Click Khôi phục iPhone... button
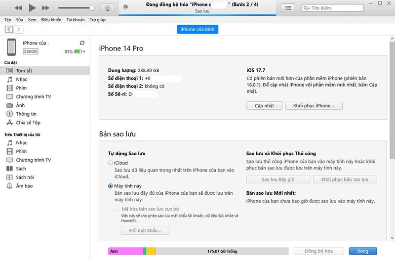Image resolution: width=395 pixels, height=261 pixels. (314, 106)
